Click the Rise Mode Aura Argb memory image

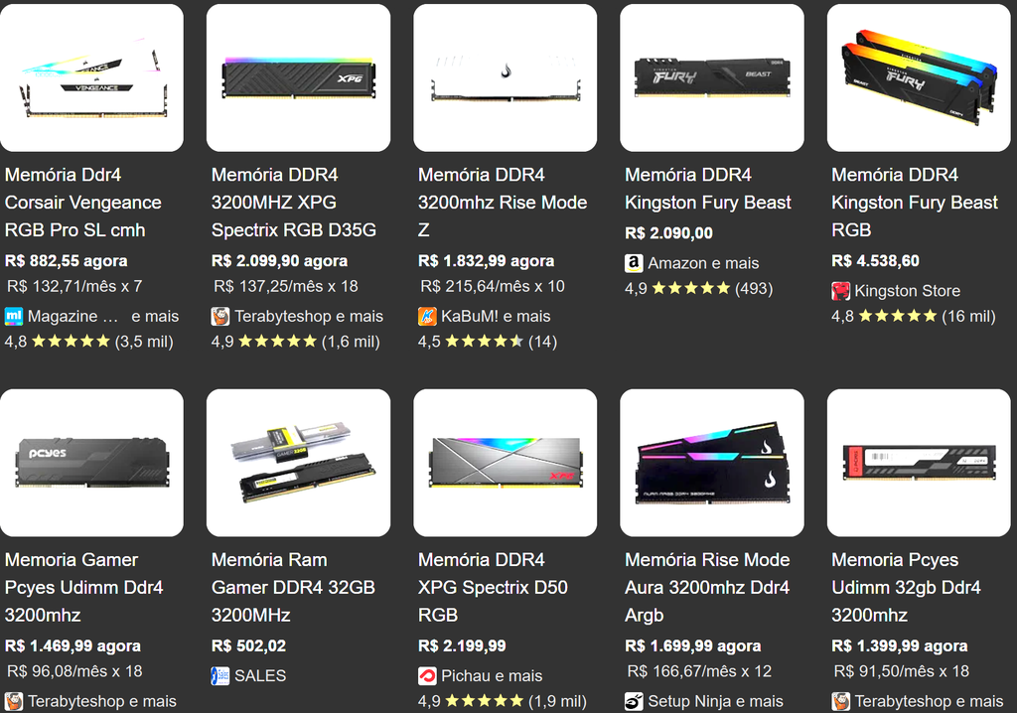point(712,463)
